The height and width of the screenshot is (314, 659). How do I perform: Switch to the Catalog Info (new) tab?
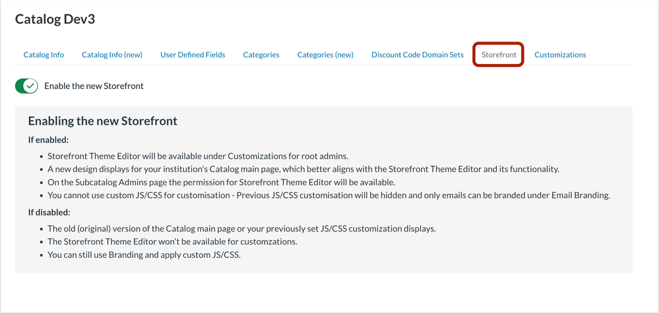click(x=112, y=55)
